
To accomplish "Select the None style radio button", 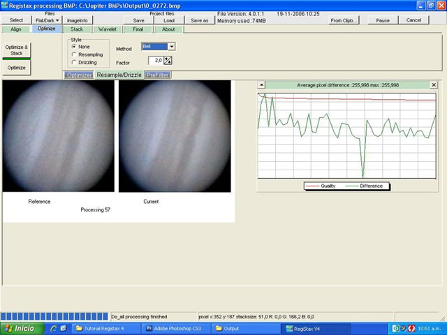I will click(74, 47).
